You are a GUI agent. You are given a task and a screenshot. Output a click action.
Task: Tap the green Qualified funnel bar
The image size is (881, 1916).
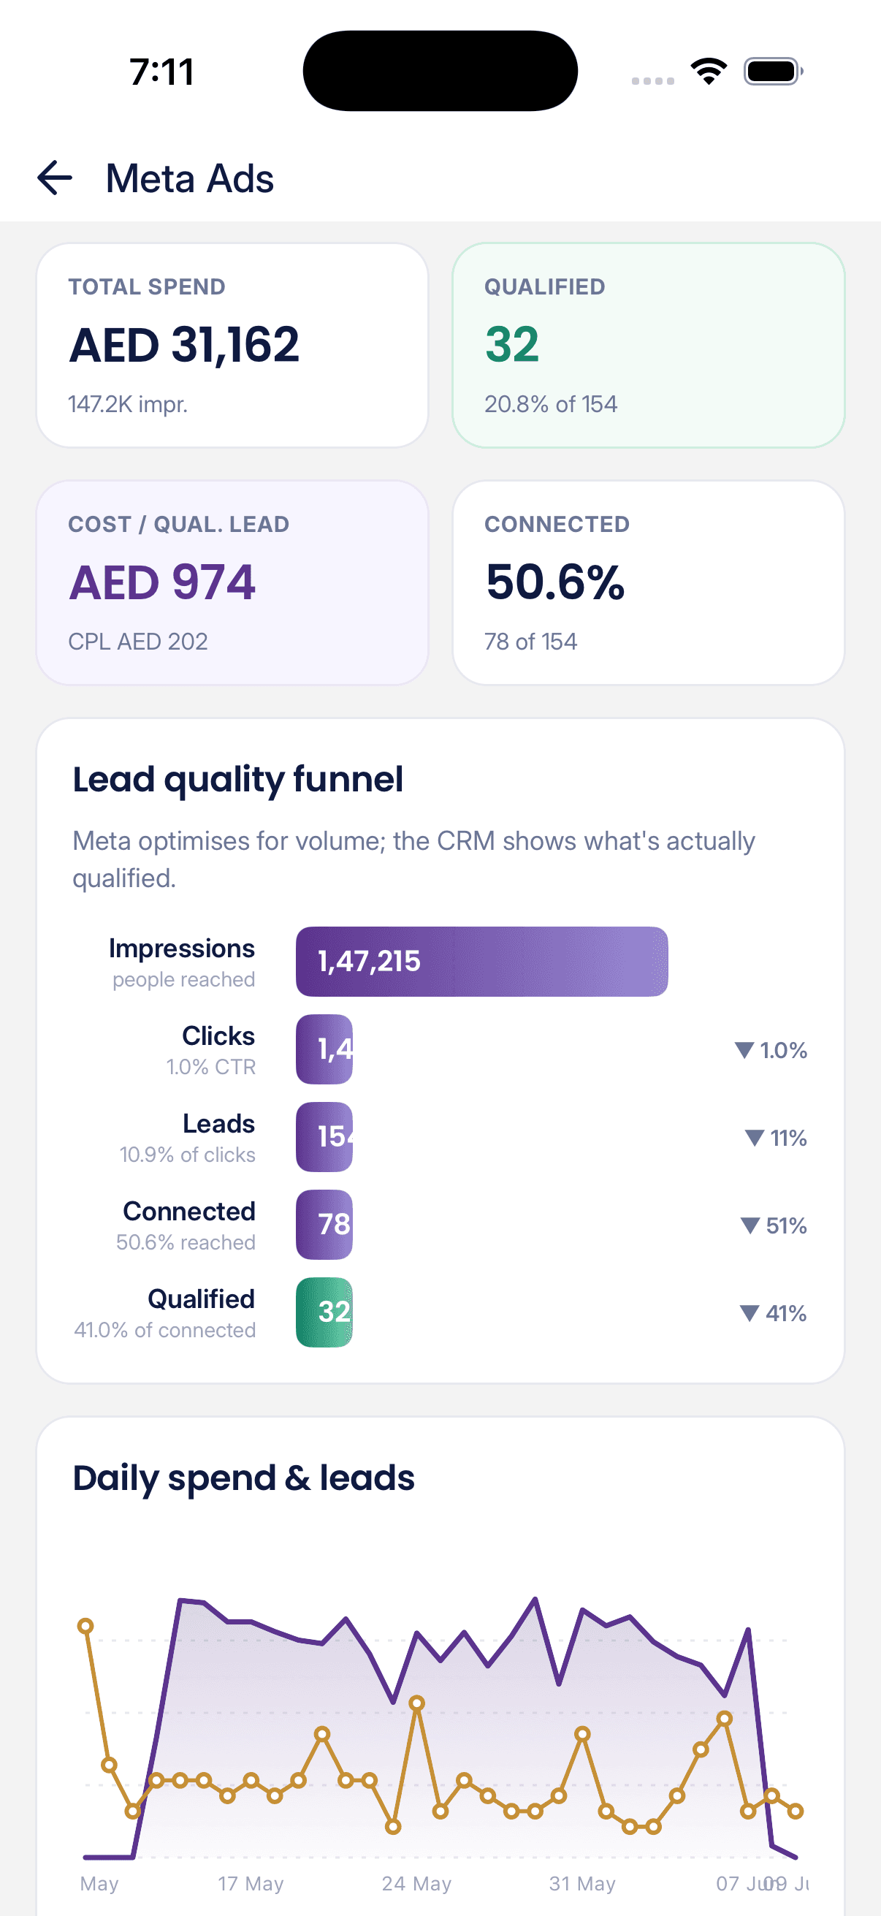[x=324, y=1313]
